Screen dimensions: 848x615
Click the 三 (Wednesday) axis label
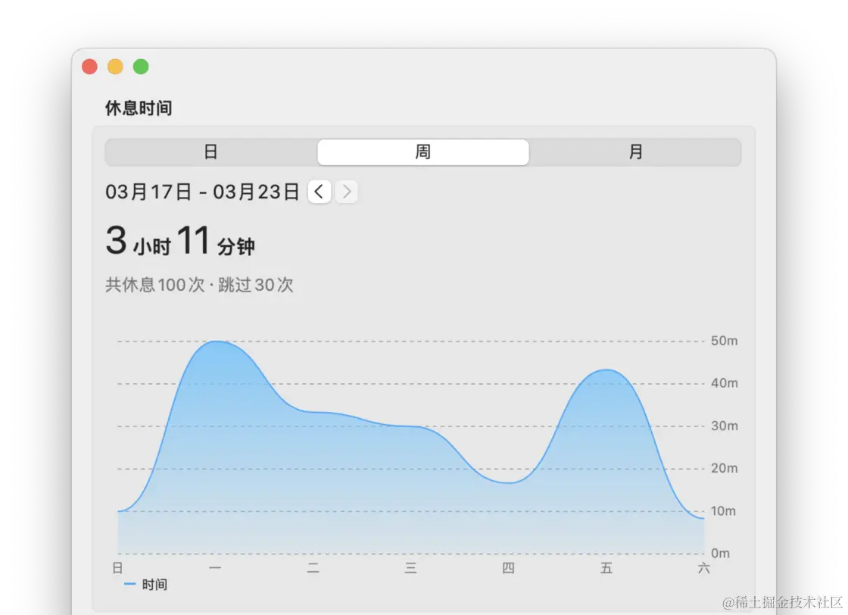coord(411,567)
